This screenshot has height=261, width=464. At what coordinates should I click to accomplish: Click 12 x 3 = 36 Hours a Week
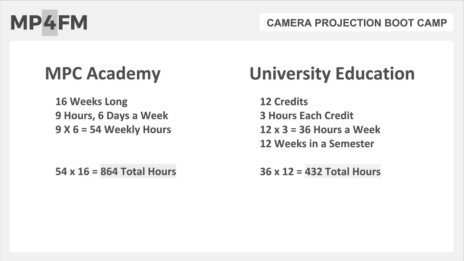click(320, 129)
